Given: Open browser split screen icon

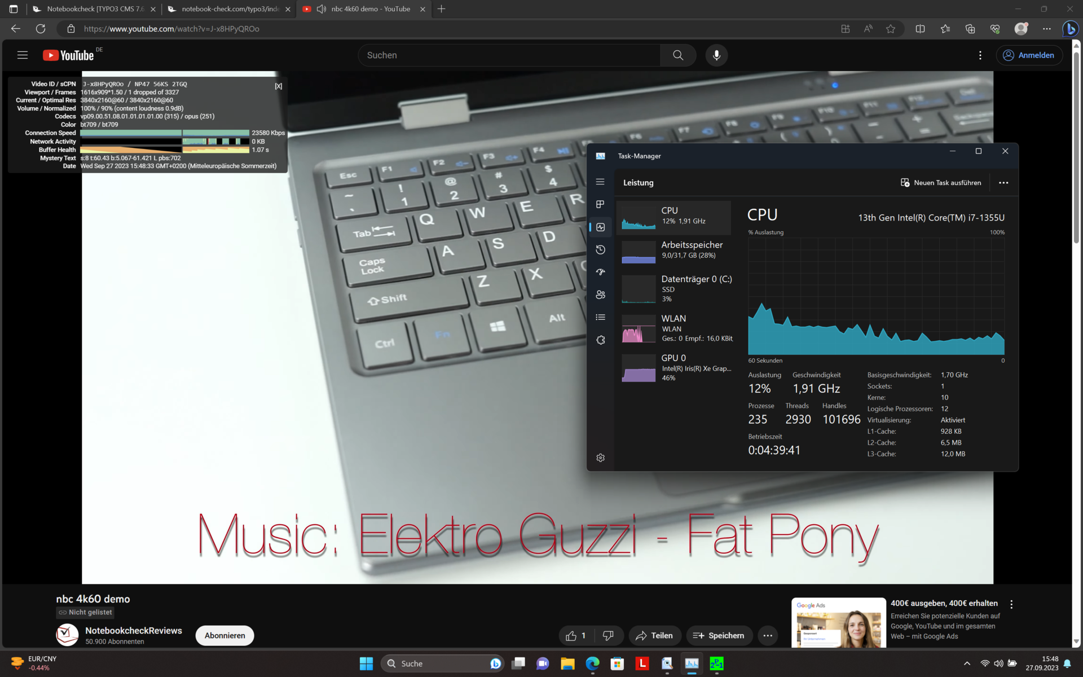Looking at the screenshot, I should [x=920, y=29].
